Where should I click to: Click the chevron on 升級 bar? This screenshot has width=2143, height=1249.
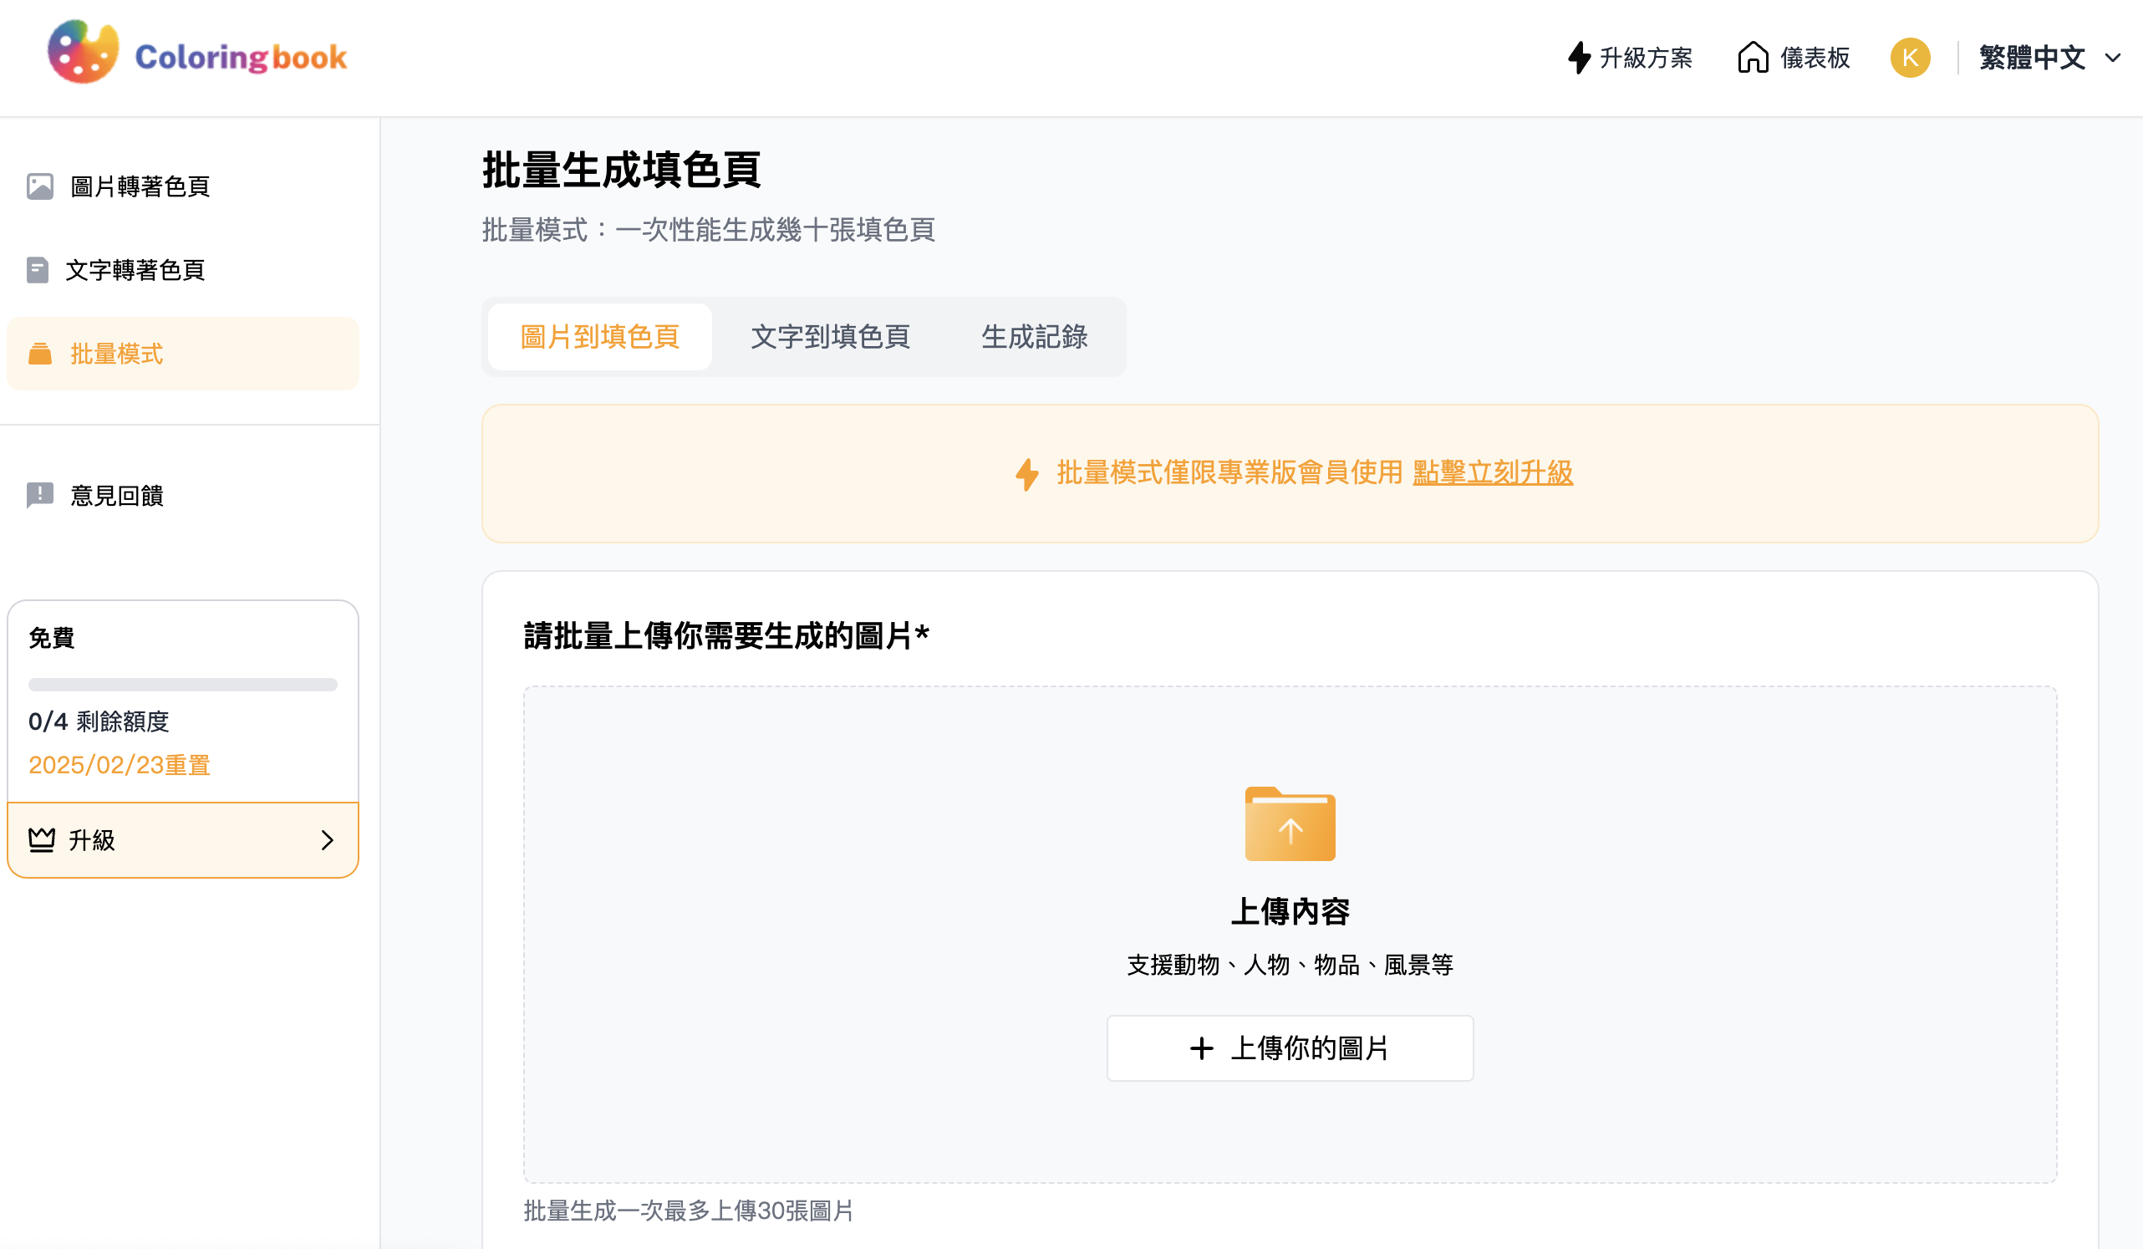coord(328,839)
